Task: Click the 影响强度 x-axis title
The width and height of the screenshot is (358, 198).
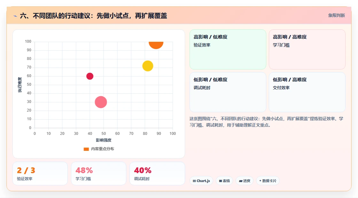Action: [104, 140]
